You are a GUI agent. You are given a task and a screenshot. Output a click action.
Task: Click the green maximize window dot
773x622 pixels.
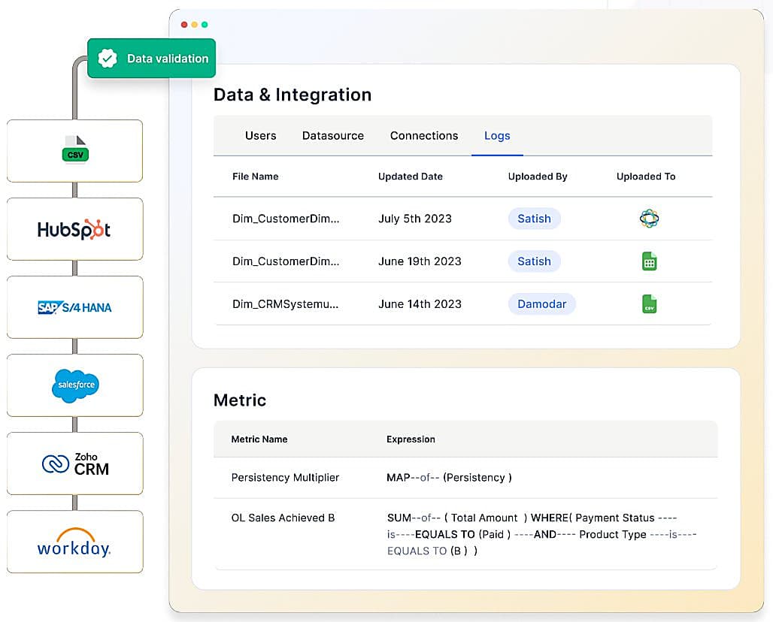pos(205,25)
